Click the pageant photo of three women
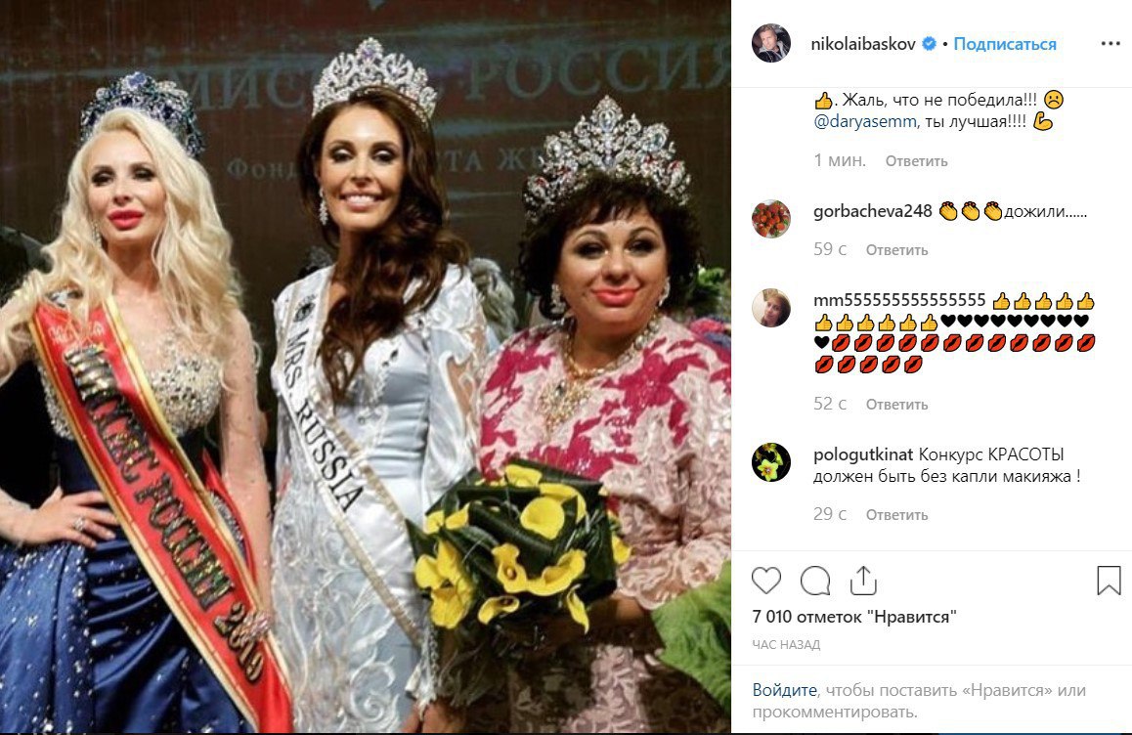This screenshot has height=735, width=1132. (366, 367)
